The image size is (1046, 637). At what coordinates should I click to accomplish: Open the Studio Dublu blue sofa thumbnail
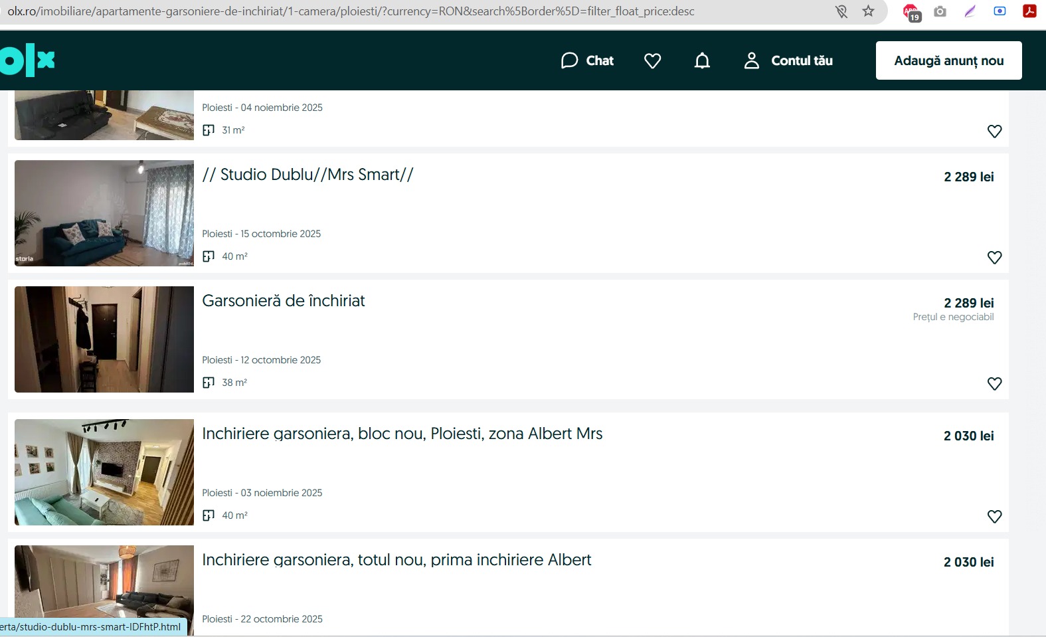pos(104,213)
